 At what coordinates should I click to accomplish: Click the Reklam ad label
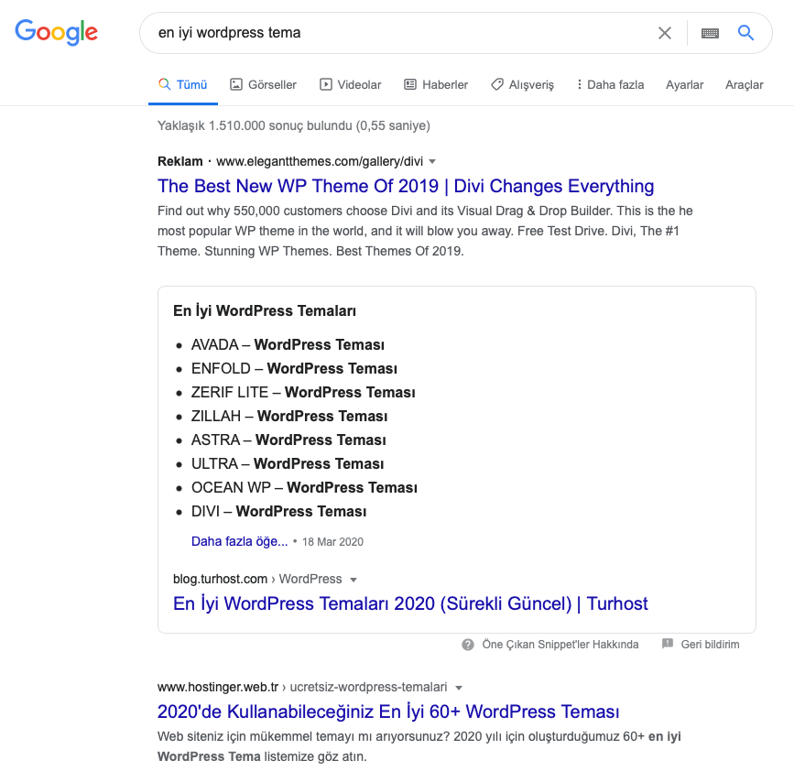[x=180, y=161]
